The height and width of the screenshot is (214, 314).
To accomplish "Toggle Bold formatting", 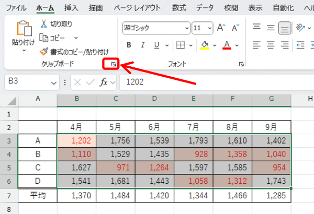I will click(128, 45).
